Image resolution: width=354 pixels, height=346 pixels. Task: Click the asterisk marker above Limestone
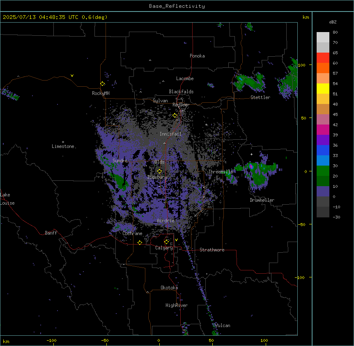tap(63, 142)
